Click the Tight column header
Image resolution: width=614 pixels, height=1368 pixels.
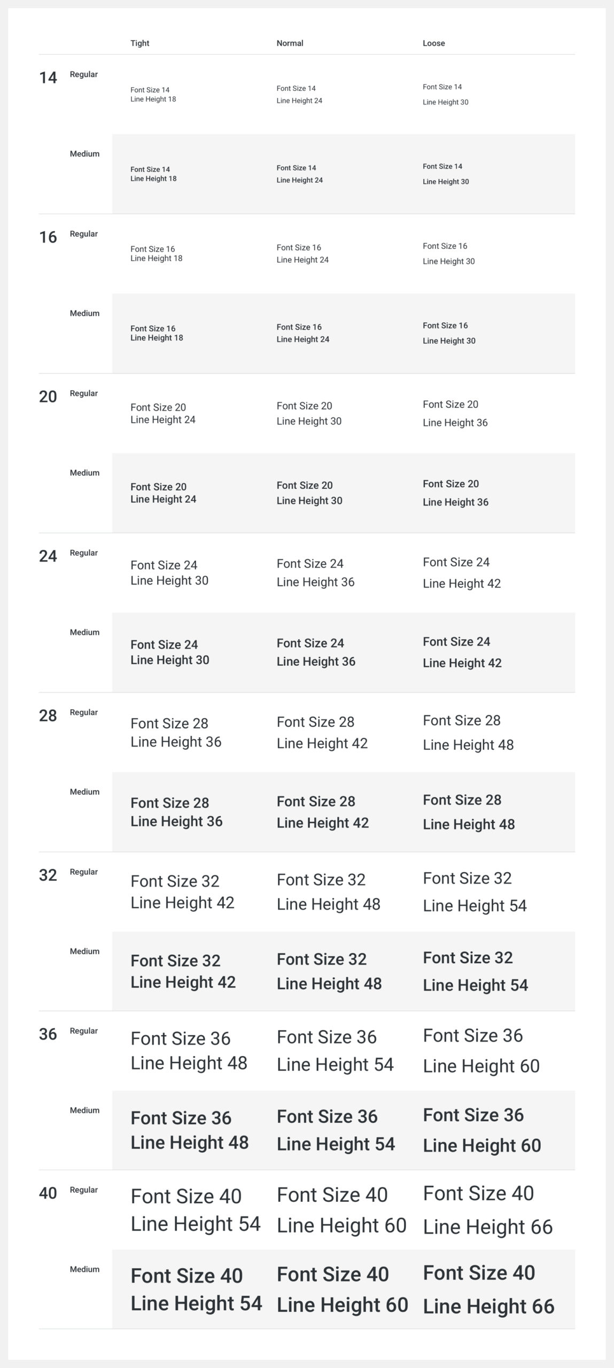[140, 43]
